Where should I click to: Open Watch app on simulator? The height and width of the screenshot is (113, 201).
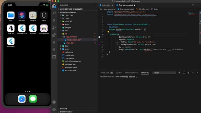[x=44, y=16]
